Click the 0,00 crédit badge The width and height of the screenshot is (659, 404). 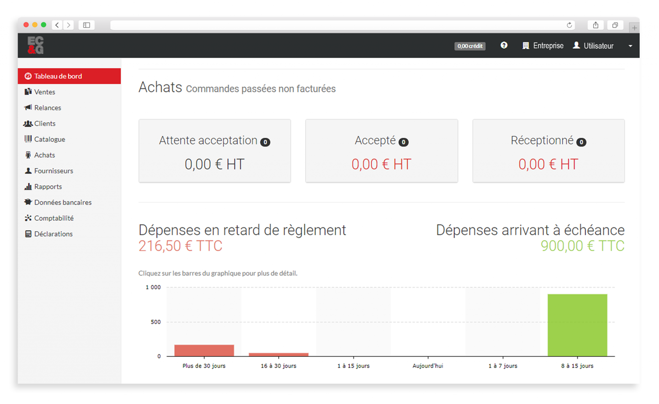(x=470, y=46)
